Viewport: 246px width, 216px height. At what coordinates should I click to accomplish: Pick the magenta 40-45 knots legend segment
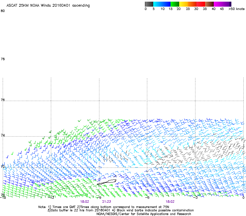[218, 4]
